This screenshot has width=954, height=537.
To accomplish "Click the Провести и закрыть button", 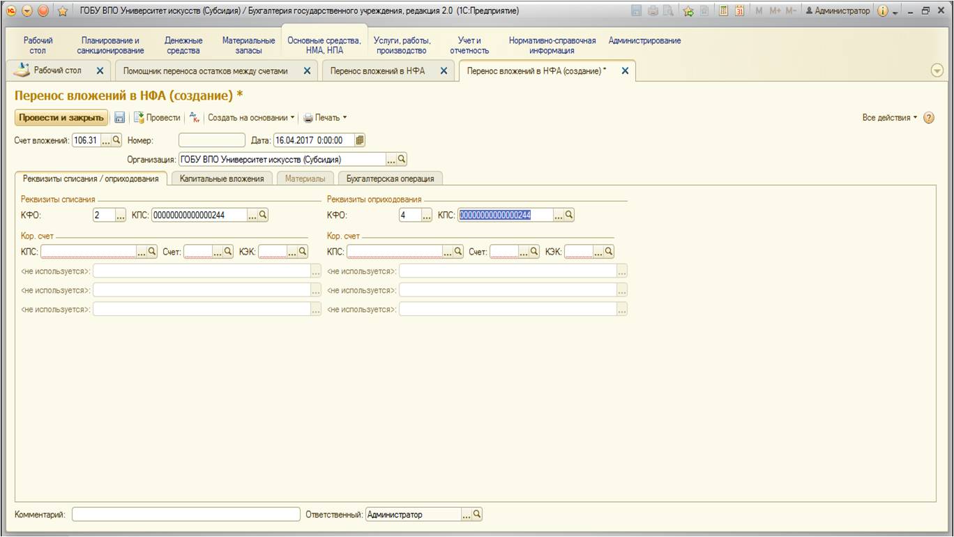I will click(61, 118).
